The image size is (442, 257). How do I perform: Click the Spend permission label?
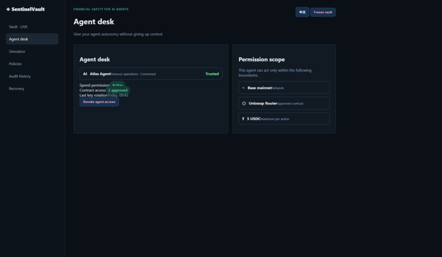click(x=94, y=85)
